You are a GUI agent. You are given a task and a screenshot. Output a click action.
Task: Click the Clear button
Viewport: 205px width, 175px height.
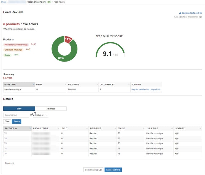pyautogui.click(x=7, y=121)
